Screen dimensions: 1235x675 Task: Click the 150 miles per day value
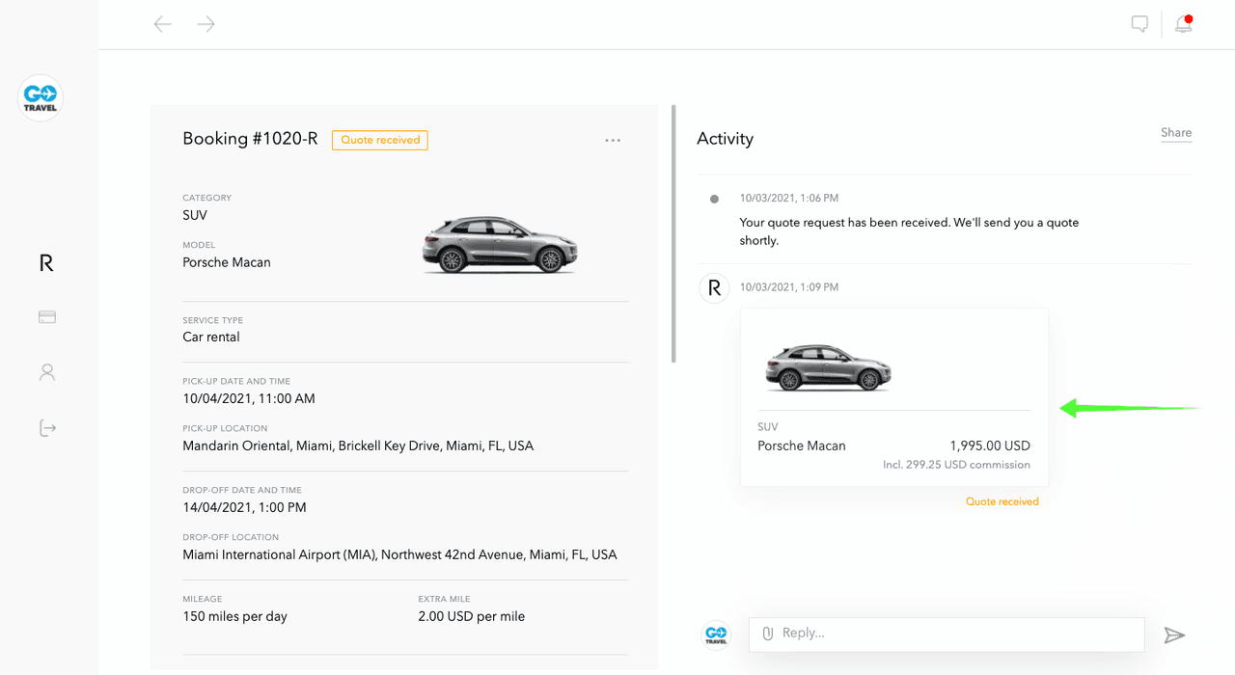click(234, 616)
